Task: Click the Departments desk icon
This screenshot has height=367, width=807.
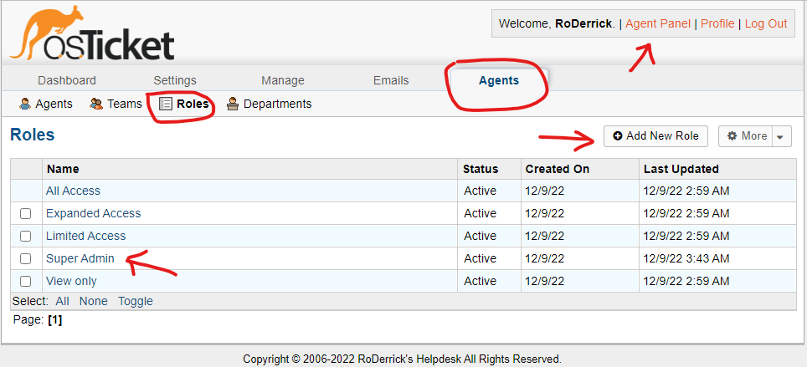Action: click(233, 104)
